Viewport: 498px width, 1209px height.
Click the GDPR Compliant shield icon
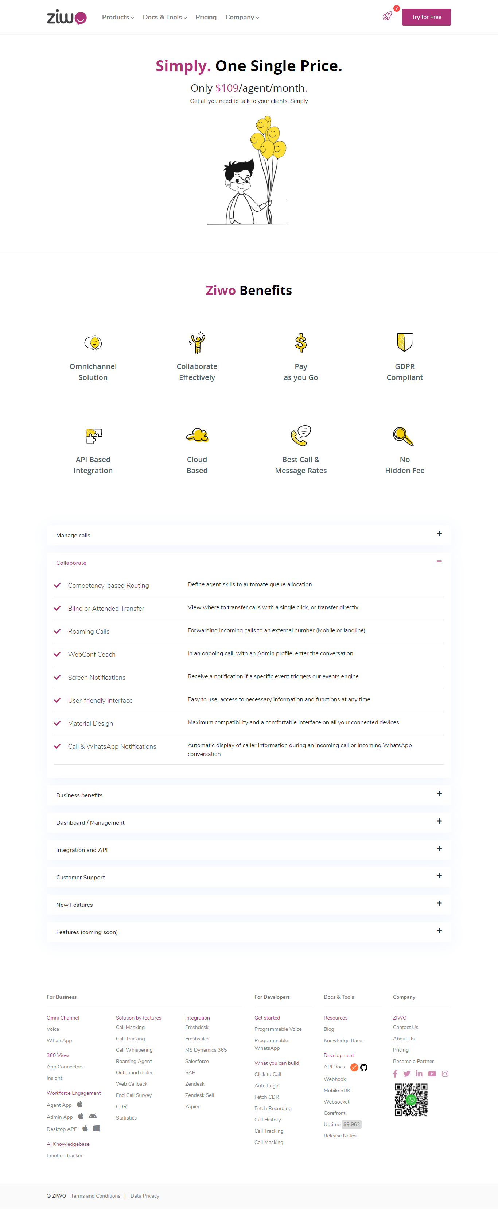tap(405, 343)
